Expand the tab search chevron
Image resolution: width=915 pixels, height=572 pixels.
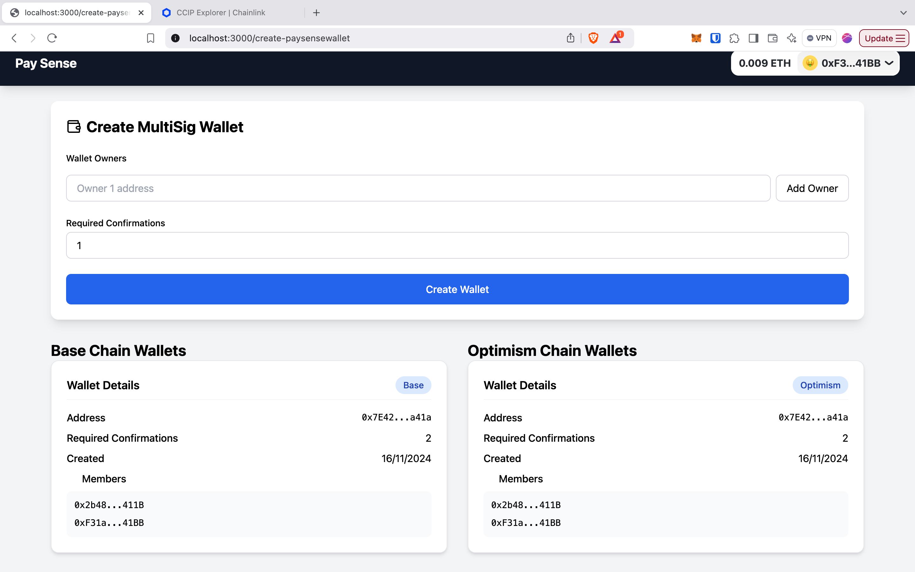(903, 12)
